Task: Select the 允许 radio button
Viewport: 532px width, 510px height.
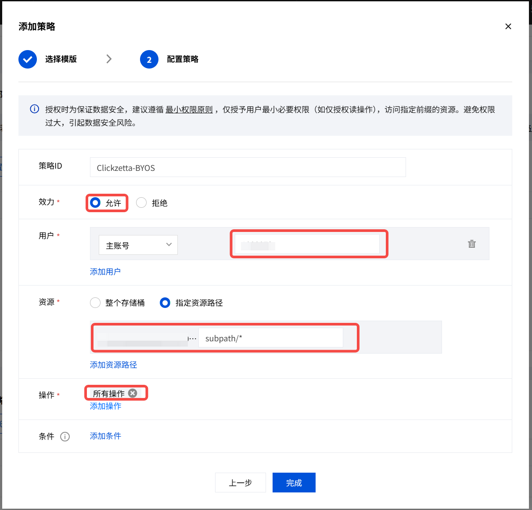Action: coord(95,203)
